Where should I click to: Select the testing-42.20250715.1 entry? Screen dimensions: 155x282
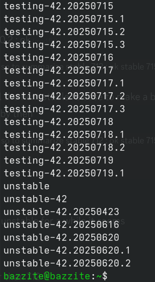point(64,19)
